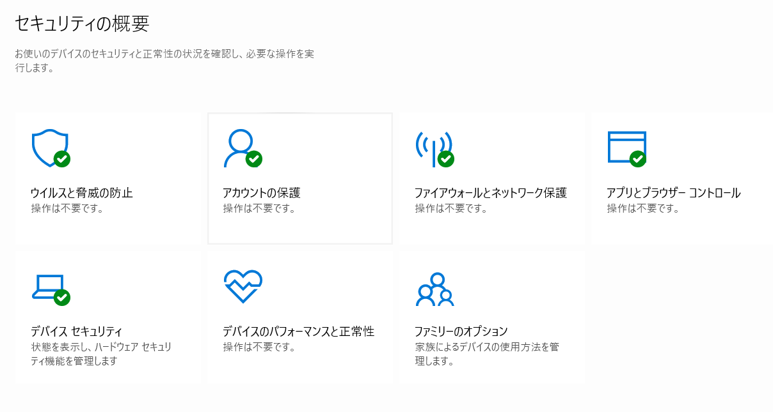Select アプリとブラウザー コントロール title
Image resolution: width=773 pixels, height=412 pixels.
point(673,193)
